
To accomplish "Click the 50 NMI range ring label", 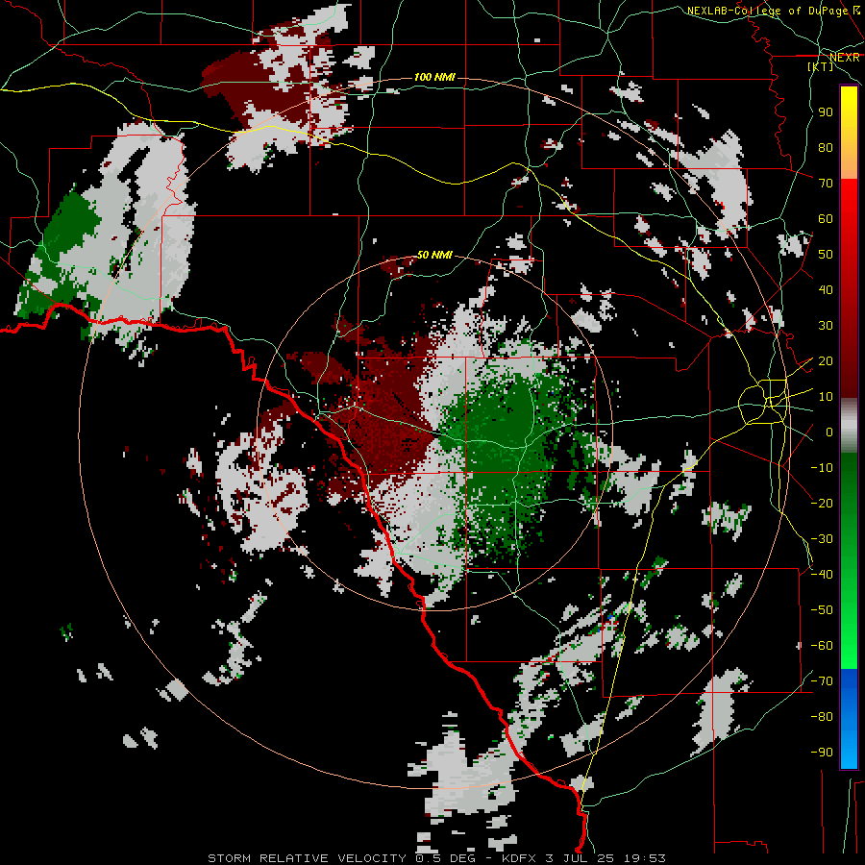I will [x=434, y=255].
